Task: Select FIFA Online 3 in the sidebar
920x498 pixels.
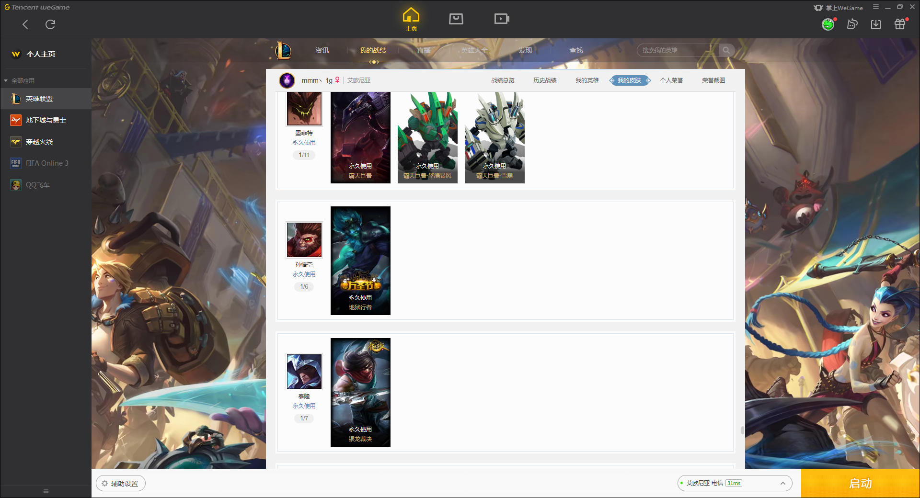Action: (x=46, y=163)
